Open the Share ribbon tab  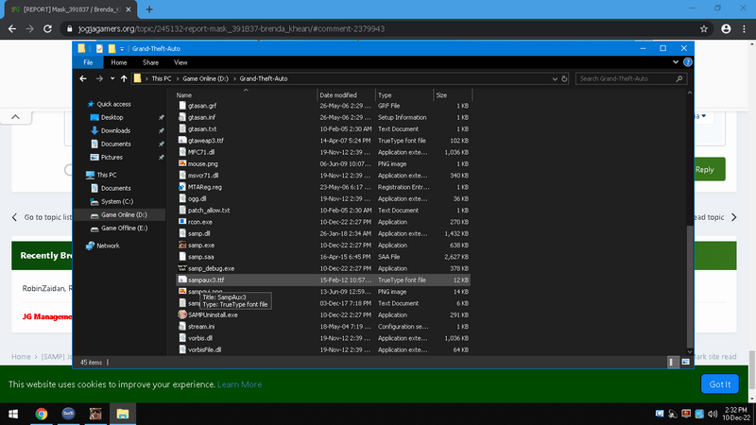click(150, 62)
